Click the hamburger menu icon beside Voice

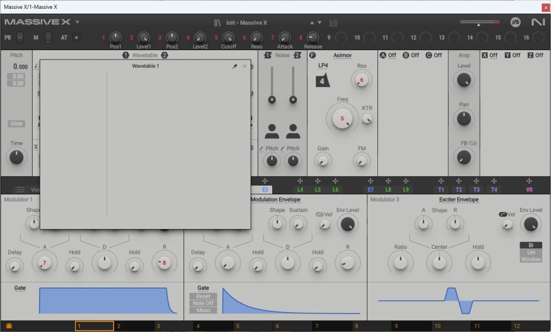click(20, 189)
